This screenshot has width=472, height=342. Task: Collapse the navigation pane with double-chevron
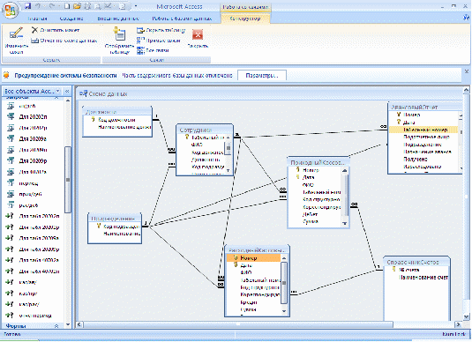67,91
